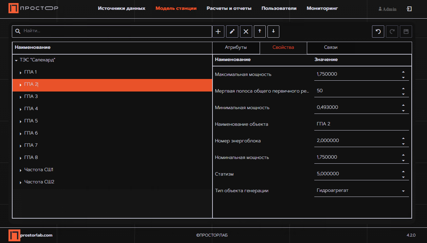Switch to the Атрибуты tab
The width and height of the screenshot is (427, 243).
click(236, 47)
